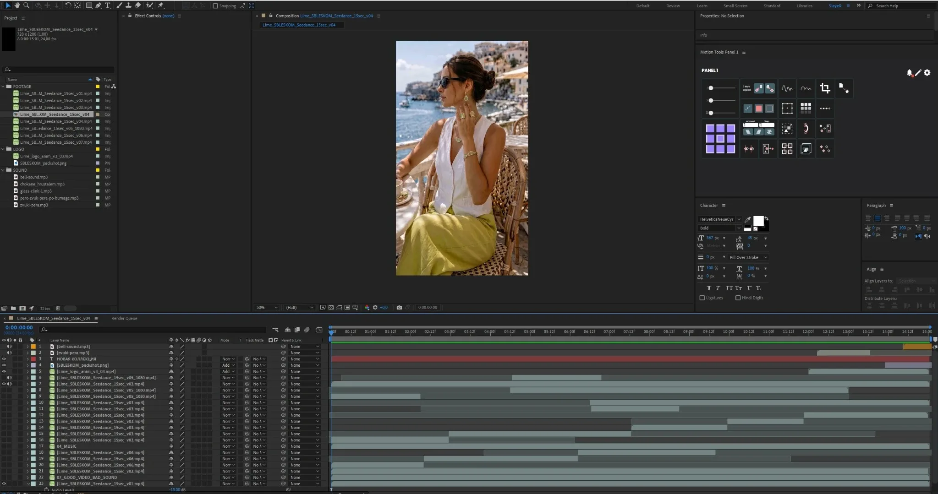Enable the Snapping checkbox

(215, 6)
